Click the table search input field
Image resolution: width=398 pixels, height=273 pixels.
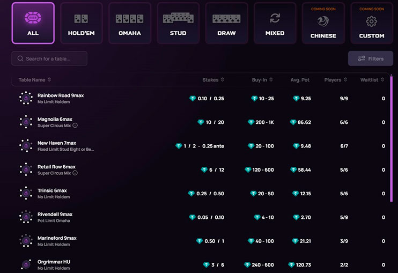(49, 58)
